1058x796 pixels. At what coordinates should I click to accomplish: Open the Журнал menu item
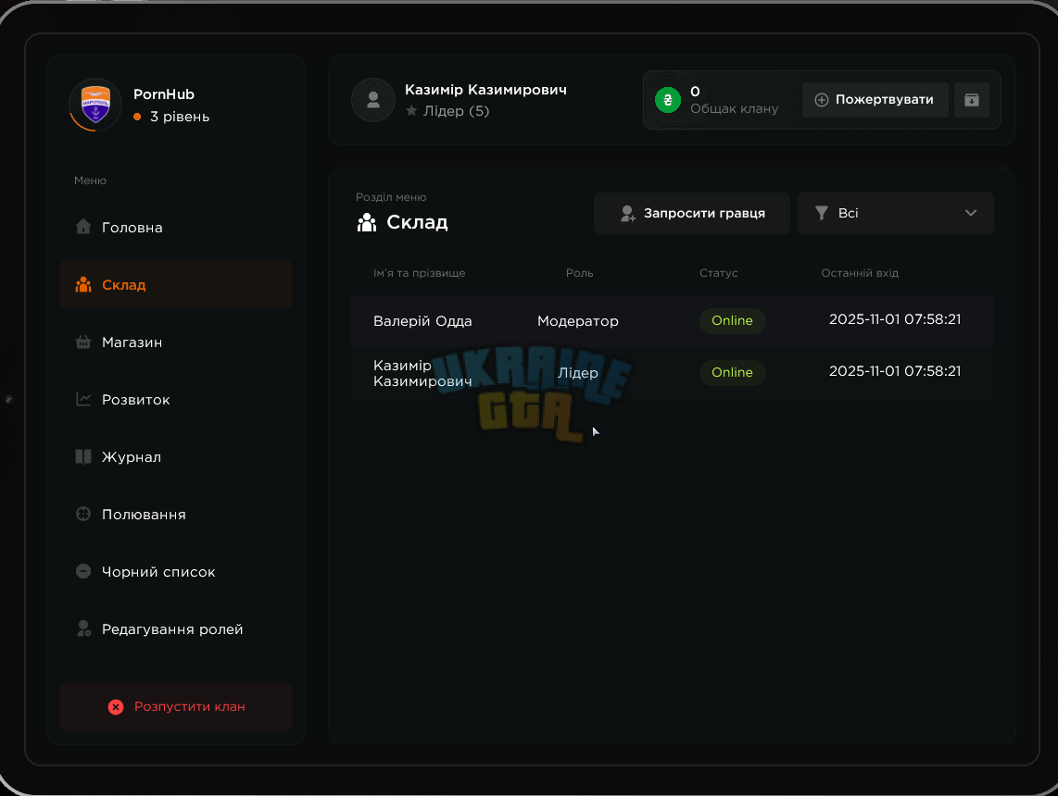tap(175, 456)
